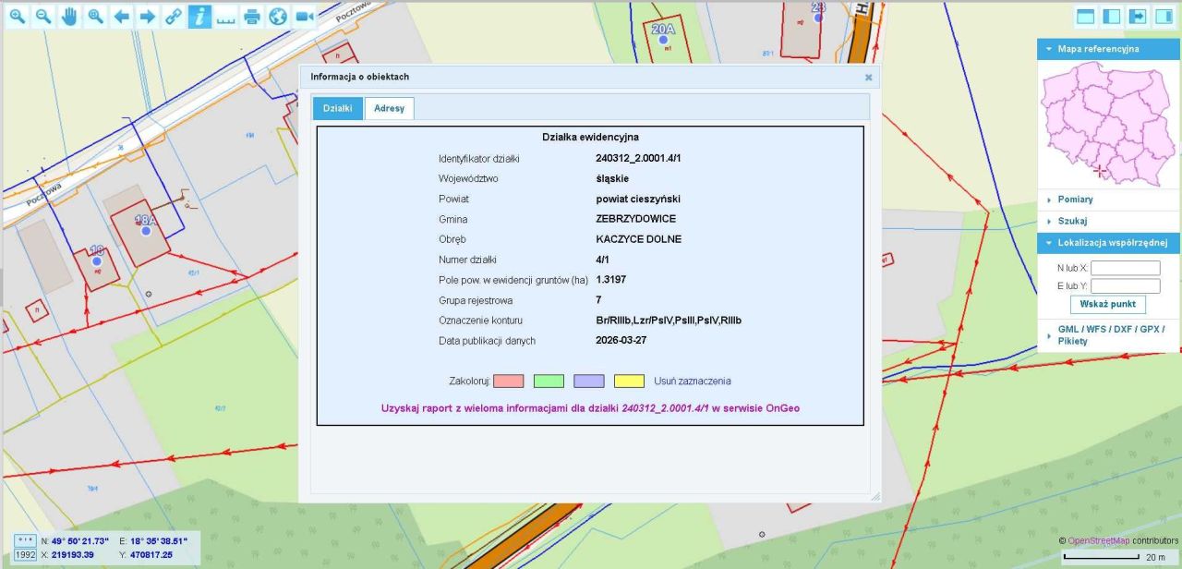Switch to the Adresy tab
This screenshot has width=1182, height=569.
pos(389,109)
